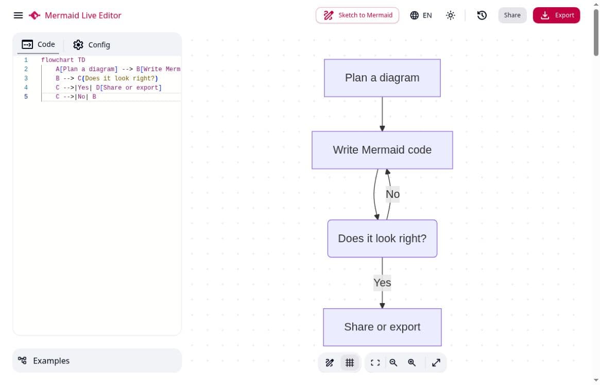Screen dimensions: 600x385
Task: Click the fullscreen expand arrows icon
Action: click(436, 362)
